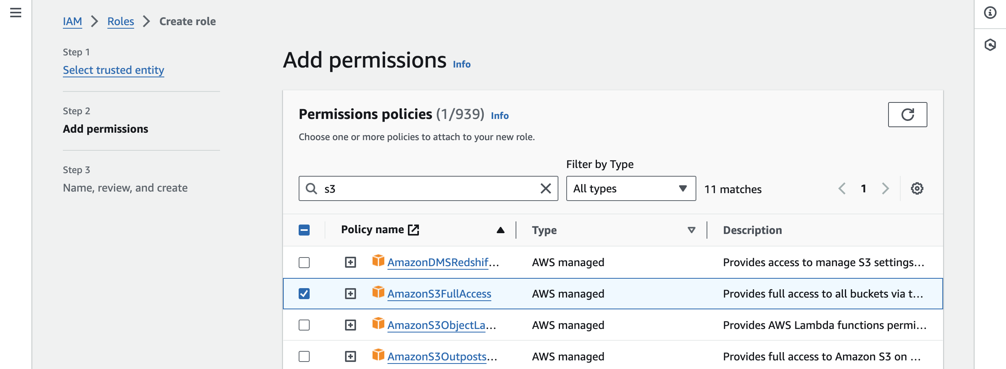The height and width of the screenshot is (369, 1006).
Task: Sort by the Policy name column
Action: [x=500, y=230]
